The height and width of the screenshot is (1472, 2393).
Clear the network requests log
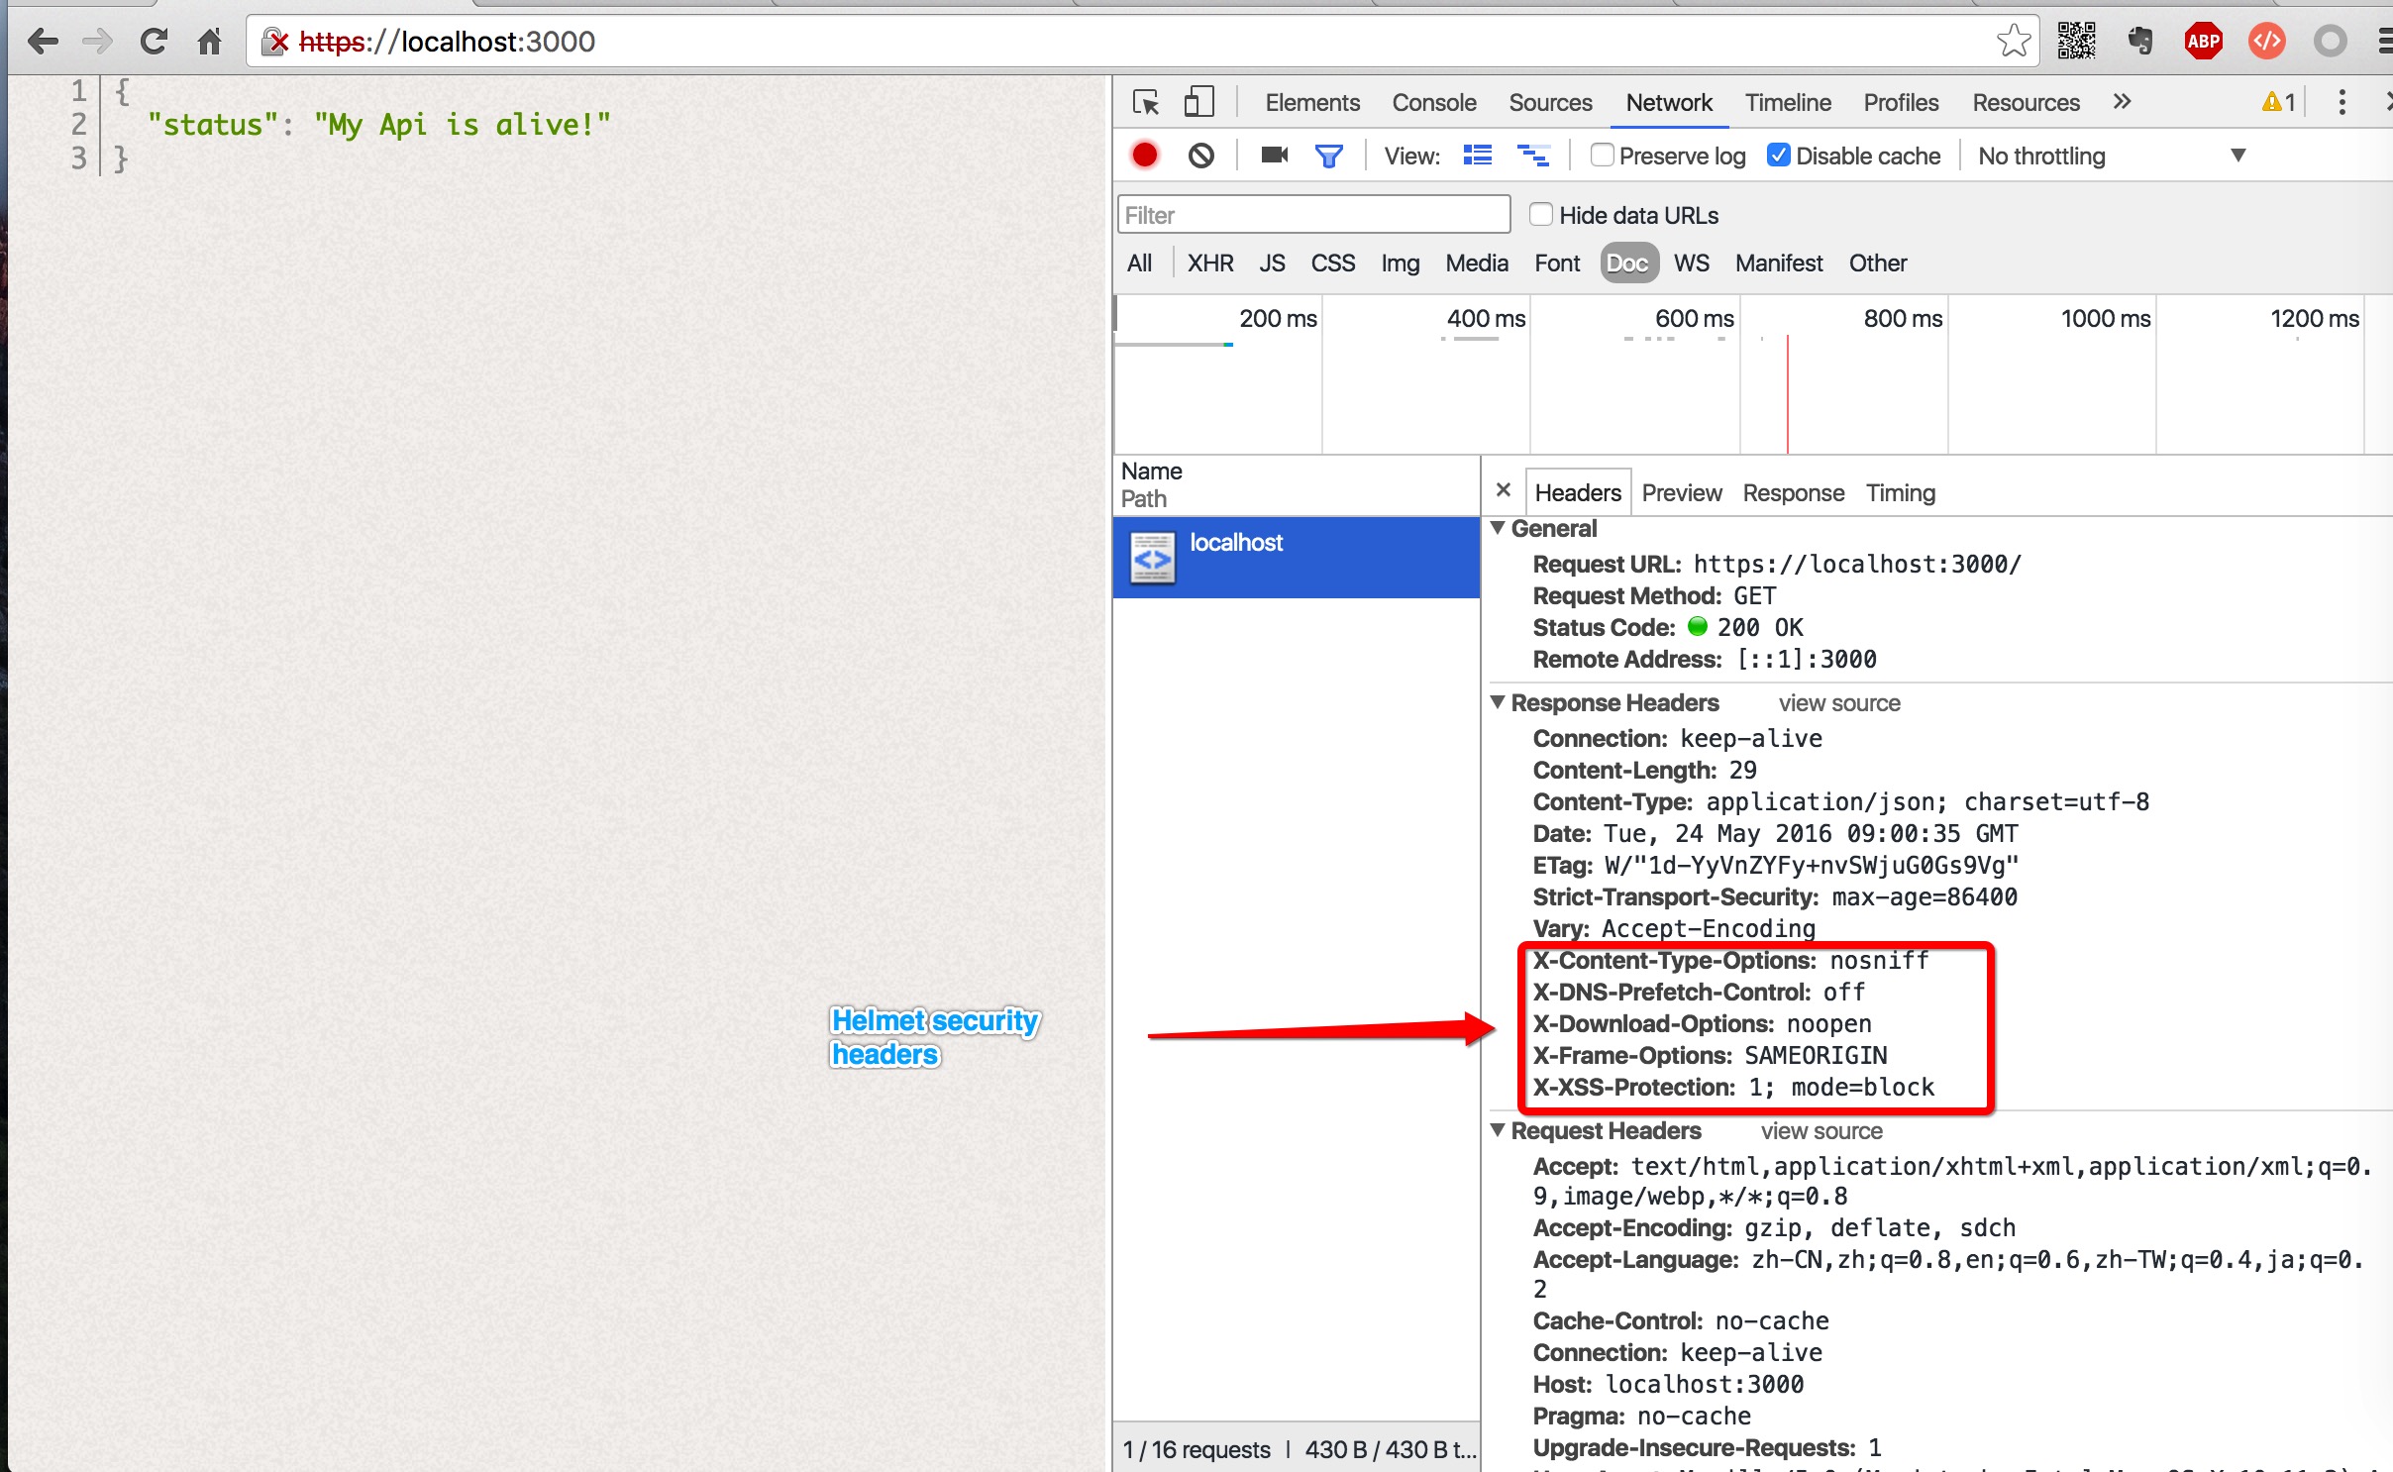1200,156
